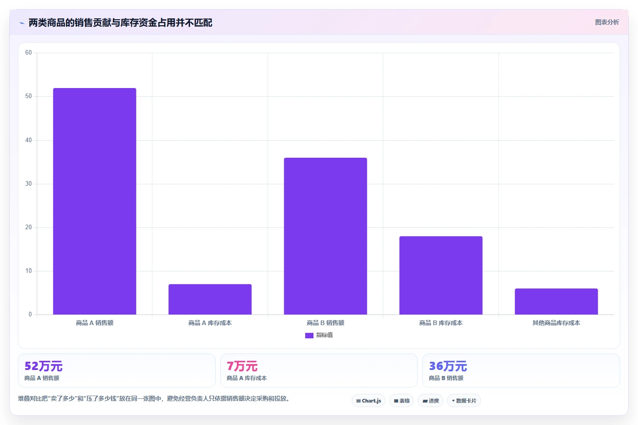Select the 数据卡片 tag chip
This screenshot has height=425, width=638.
464,401
